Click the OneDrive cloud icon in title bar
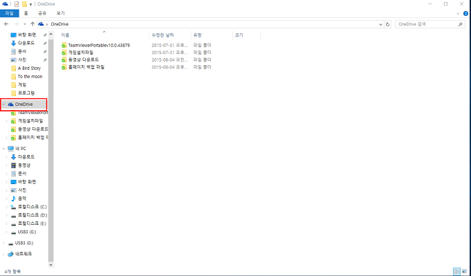Image resolution: width=471 pixels, height=276 pixels. tap(5, 4)
